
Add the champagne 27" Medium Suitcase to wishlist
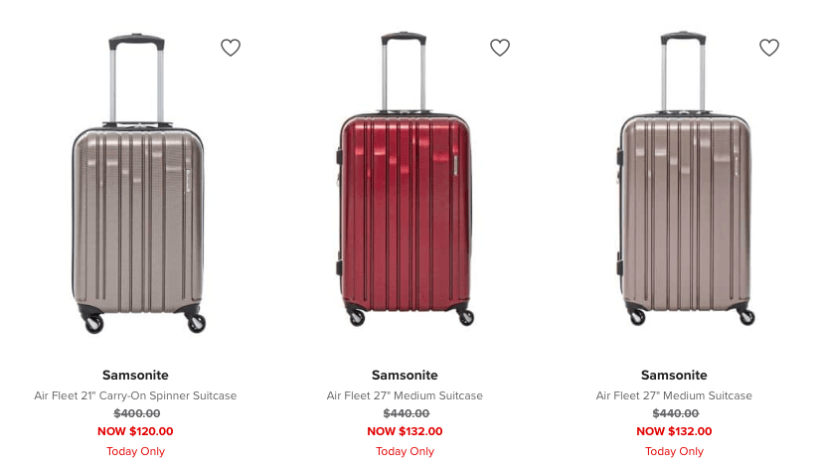coord(769,48)
